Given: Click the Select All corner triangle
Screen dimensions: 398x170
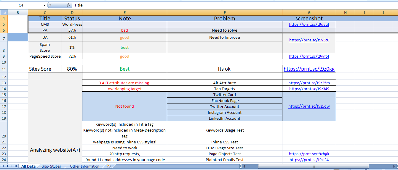Looking at the screenshot, I should point(4,12).
